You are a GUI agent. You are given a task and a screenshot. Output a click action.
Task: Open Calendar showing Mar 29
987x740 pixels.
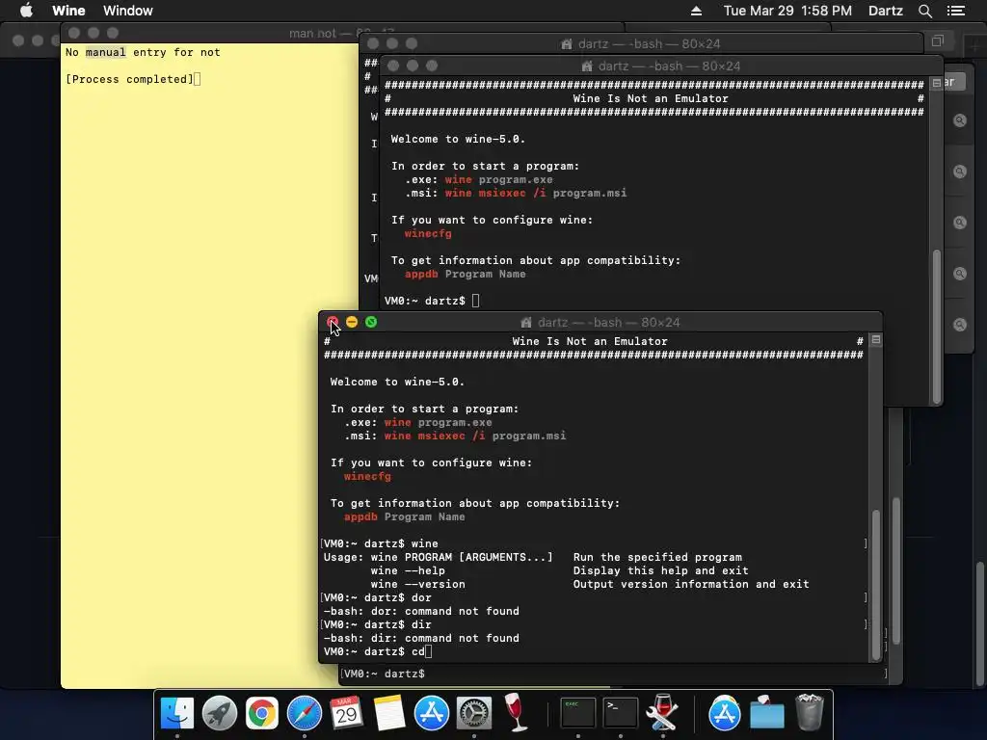coord(346,713)
